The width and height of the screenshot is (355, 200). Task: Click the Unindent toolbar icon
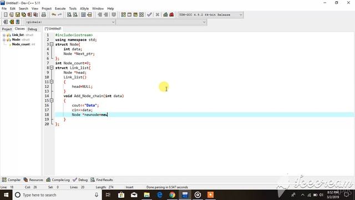point(106,15)
